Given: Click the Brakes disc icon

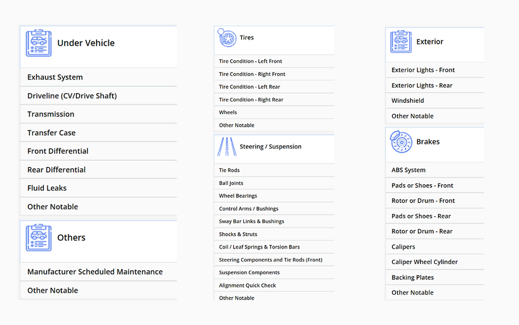Looking at the screenshot, I should point(401,142).
